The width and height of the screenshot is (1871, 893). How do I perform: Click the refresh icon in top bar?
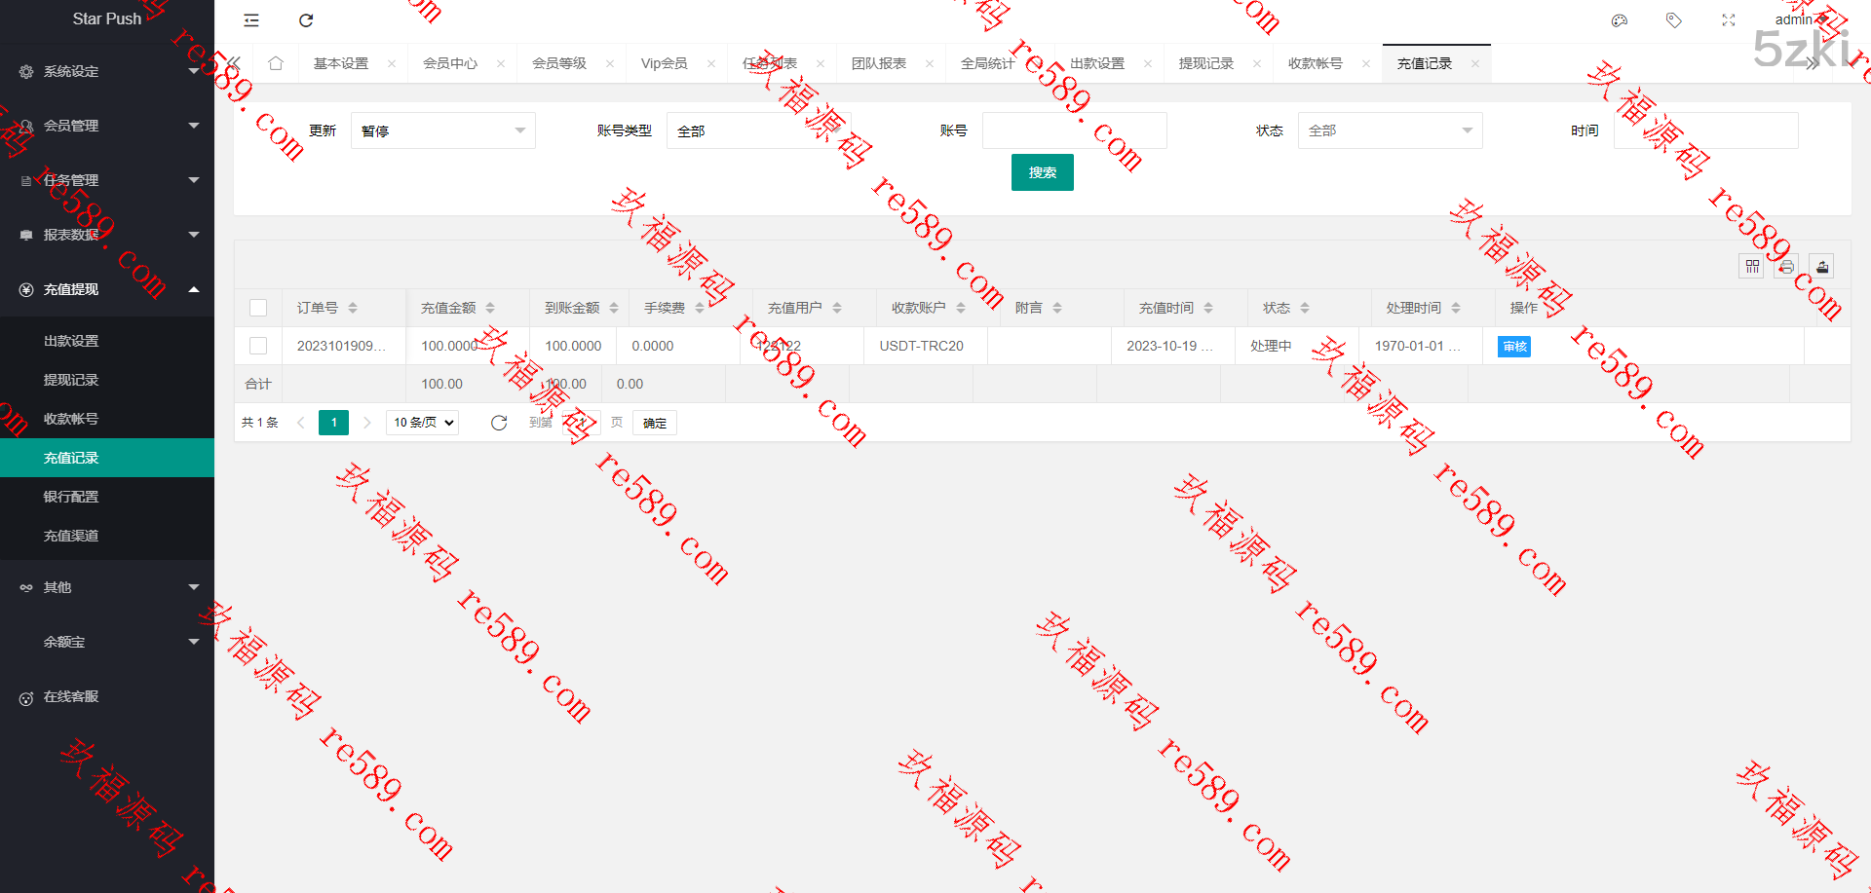coord(306,20)
